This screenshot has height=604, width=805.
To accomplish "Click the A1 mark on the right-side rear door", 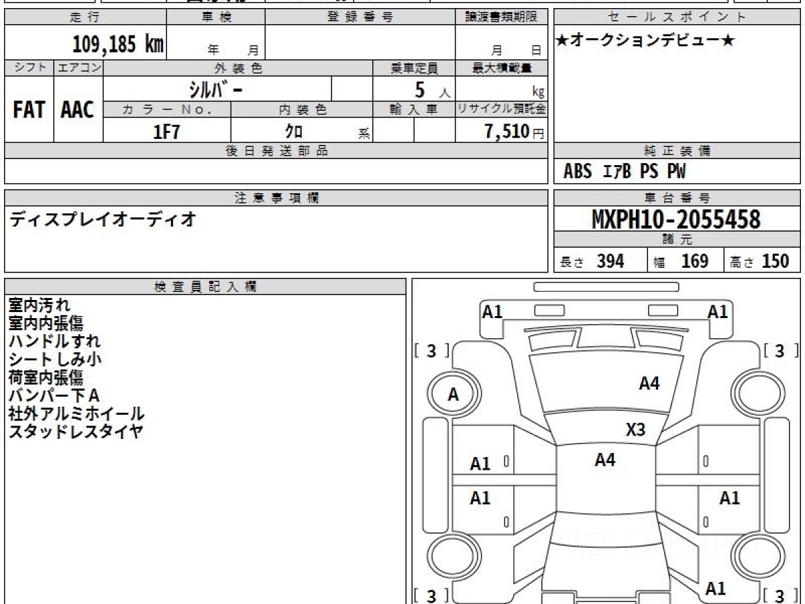I will click(x=730, y=498).
